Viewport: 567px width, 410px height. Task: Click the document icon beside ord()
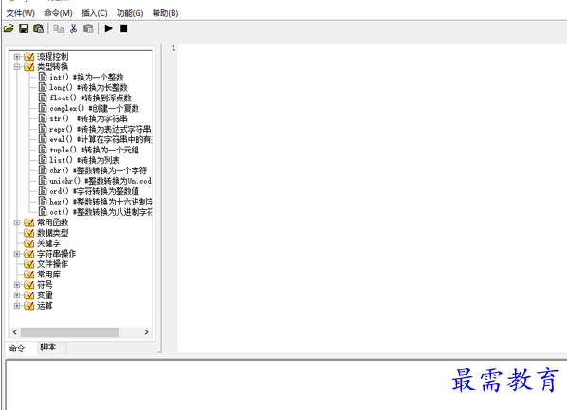[x=43, y=191]
